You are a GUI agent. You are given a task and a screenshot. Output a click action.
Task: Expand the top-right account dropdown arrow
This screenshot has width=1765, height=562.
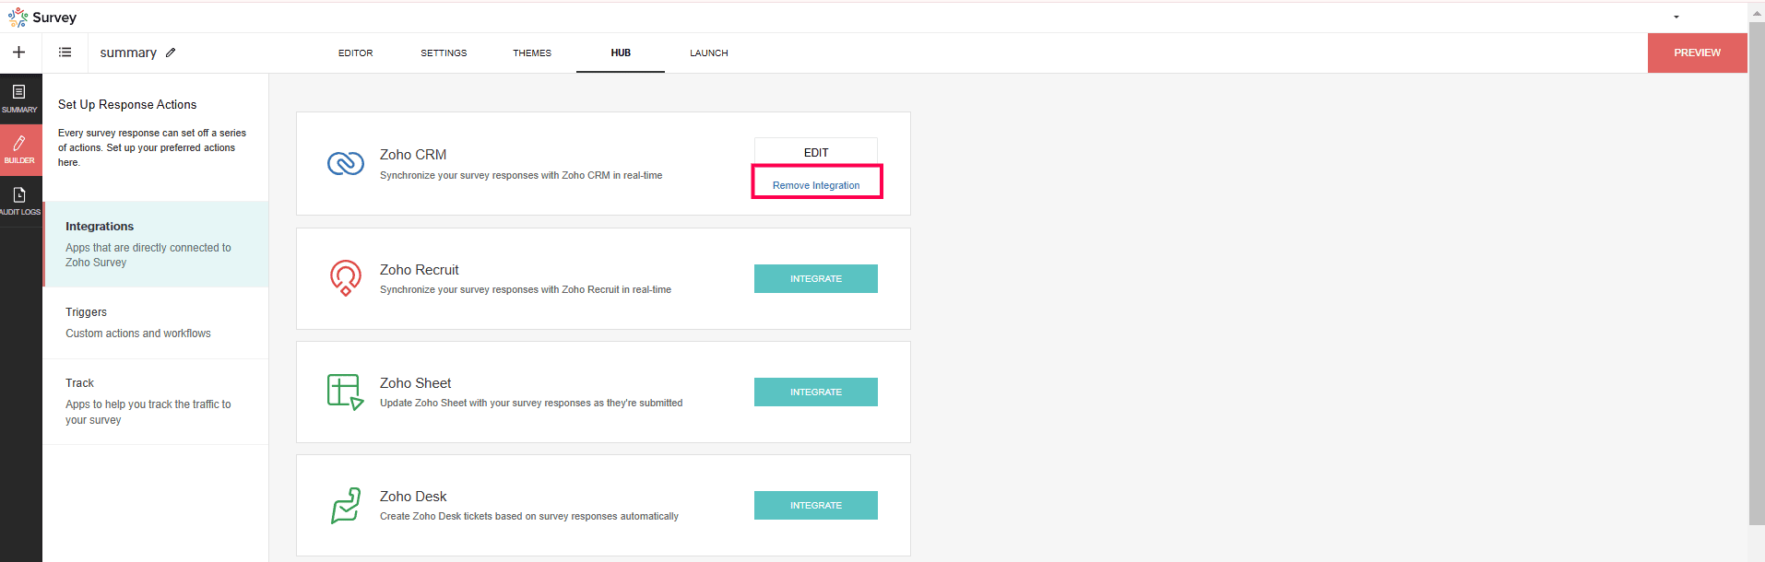click(x=1676, y=17)
